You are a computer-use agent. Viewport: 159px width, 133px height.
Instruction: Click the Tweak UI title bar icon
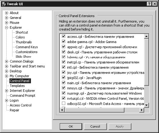coord(4,4)
